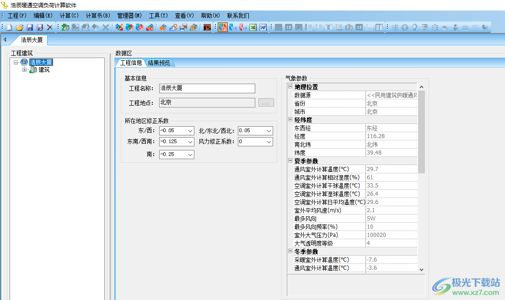Screen dimensions: 505x300
Task: Click the Save As floppy-with-pencil icon
Action: pyautogui.click(x=40, y=27)
